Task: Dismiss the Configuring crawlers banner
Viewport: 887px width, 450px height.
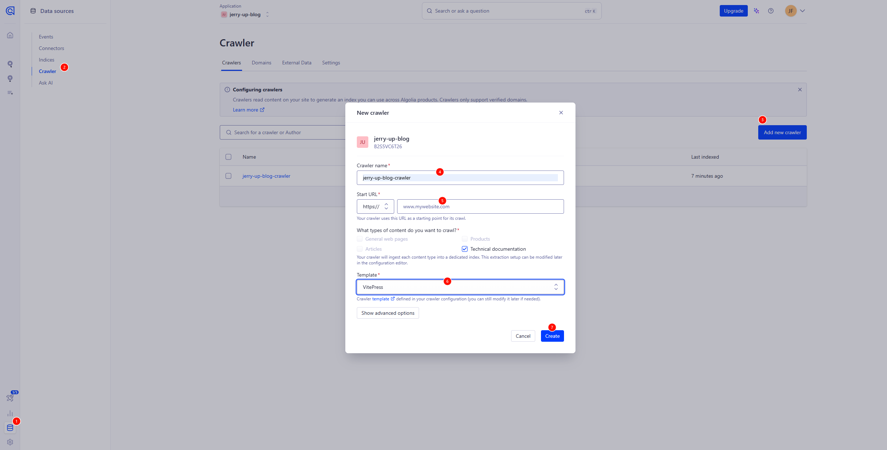Action: tap(800, 90)
